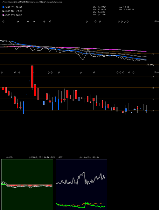Screen dimensions: 159x210
Task: Click the tallest red candlestick near the 15 price level
Action: point(32,77)
